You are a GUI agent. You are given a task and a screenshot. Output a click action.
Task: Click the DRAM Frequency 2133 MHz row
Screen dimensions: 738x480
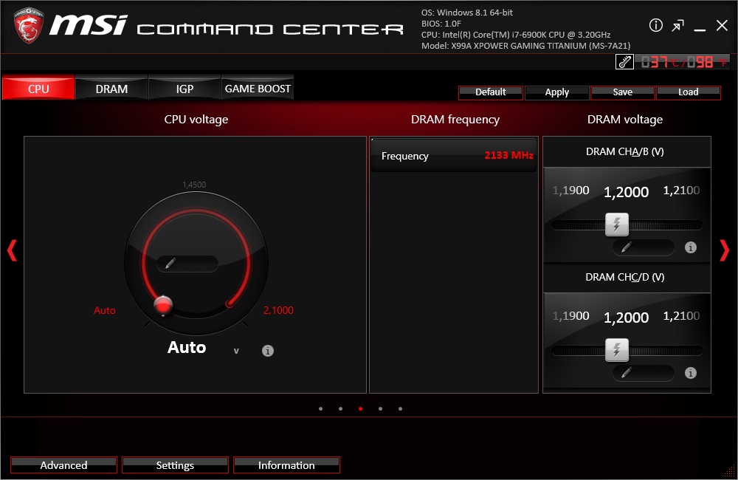453,156
